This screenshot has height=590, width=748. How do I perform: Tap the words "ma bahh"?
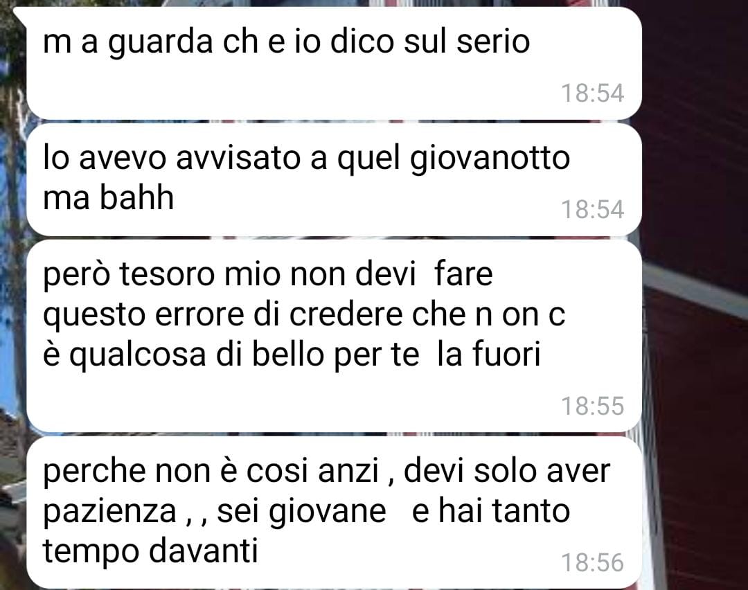[108, 197]
